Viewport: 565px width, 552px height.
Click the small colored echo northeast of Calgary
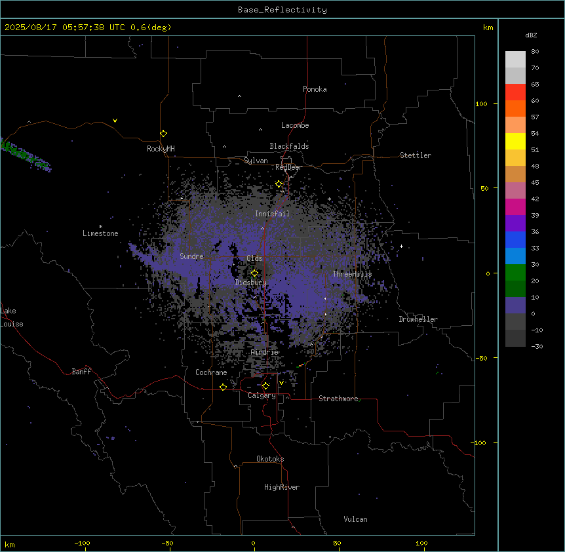point(301,365)
